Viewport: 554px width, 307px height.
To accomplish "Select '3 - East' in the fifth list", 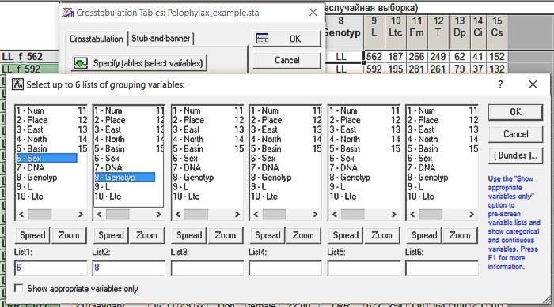I will [x=343, y=129].
